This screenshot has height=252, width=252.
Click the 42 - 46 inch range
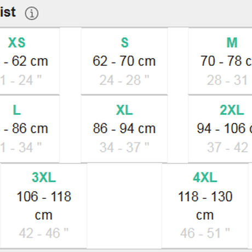(x=44, y=233)
